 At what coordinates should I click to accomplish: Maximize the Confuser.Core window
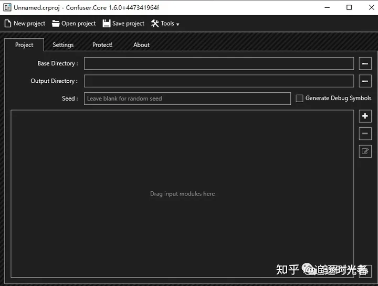tap(349, 7)
